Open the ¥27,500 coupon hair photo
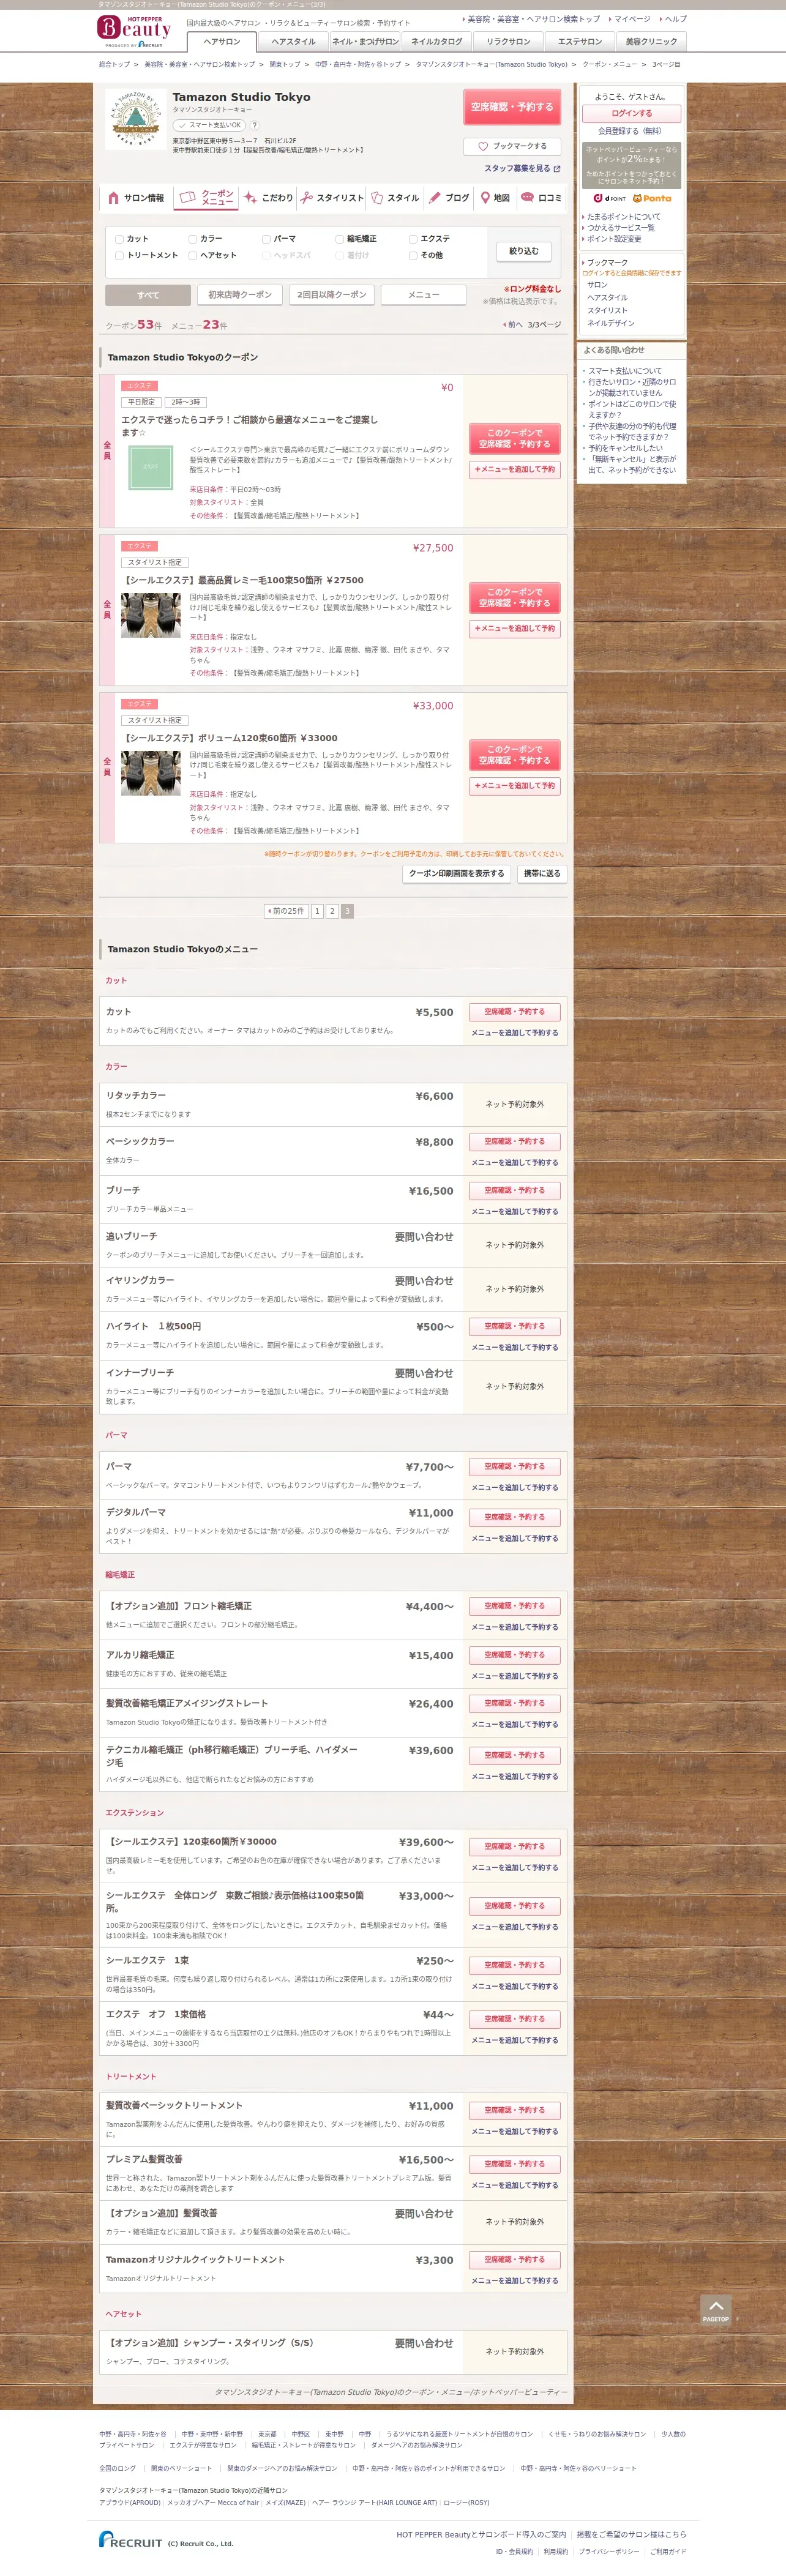The image size is (786, 2576). (x=151, y=615)
